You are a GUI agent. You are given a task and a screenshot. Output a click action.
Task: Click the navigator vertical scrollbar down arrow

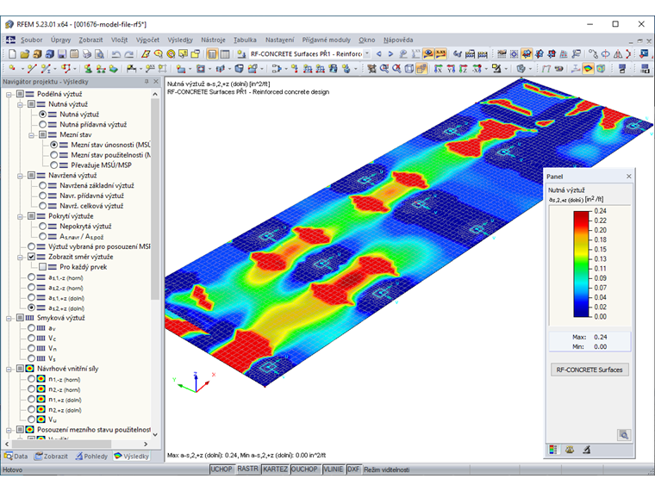(155, 434)
